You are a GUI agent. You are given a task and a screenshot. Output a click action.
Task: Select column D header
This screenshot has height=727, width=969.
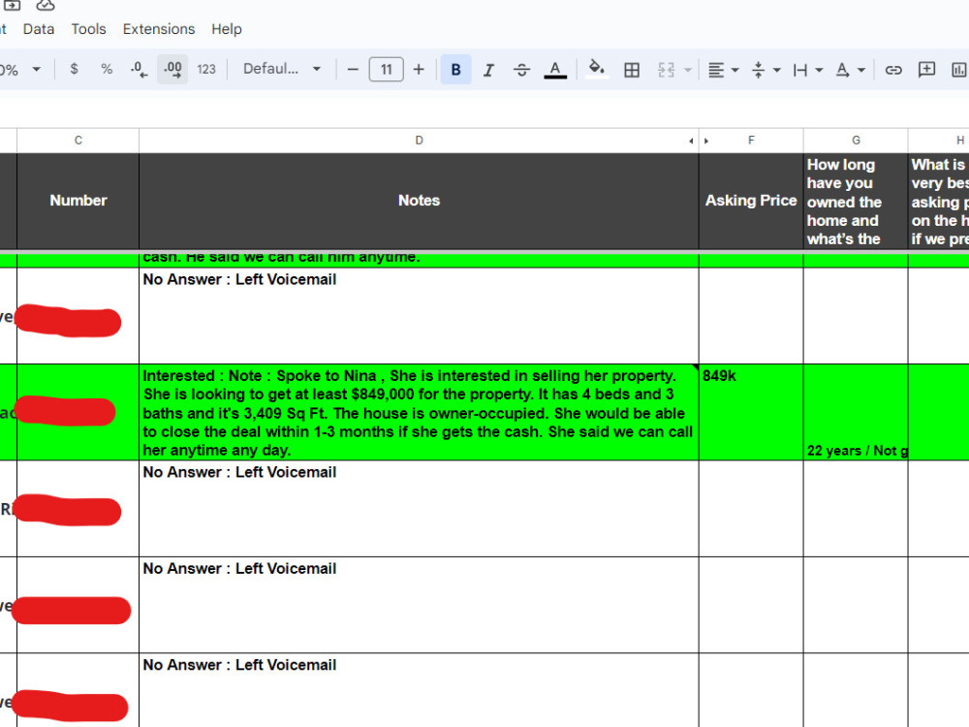tap(419, 141)
